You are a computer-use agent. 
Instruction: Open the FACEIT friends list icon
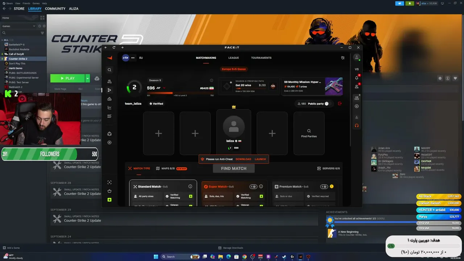(x=357, y=86)
